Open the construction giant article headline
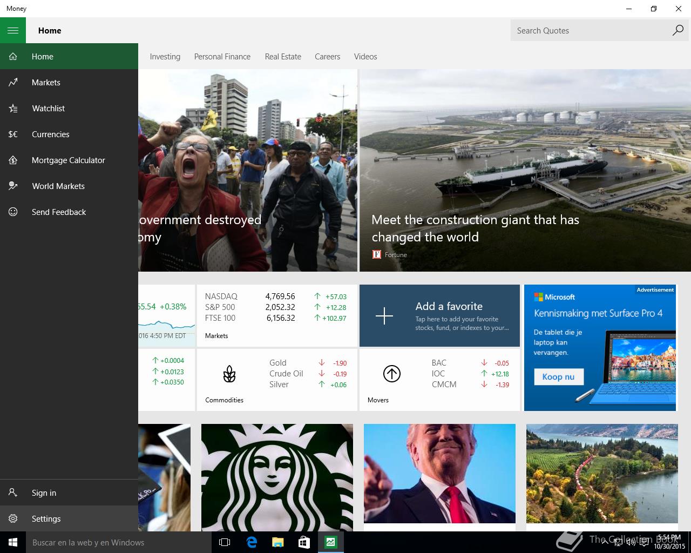 475,228
